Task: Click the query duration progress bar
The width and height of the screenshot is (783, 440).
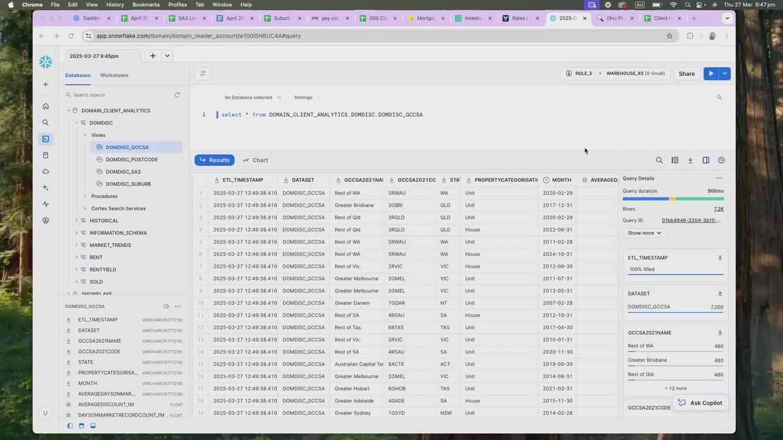Action: click(673, 199)
